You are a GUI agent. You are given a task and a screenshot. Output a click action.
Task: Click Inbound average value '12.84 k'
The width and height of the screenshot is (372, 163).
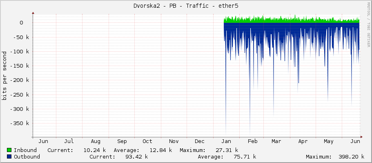[x=160, y=150]
